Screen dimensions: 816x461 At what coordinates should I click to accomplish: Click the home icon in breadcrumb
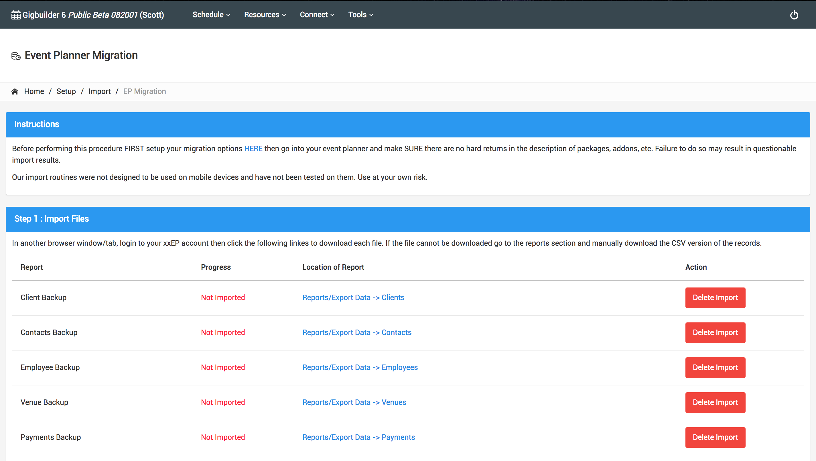tap(15, 92)
